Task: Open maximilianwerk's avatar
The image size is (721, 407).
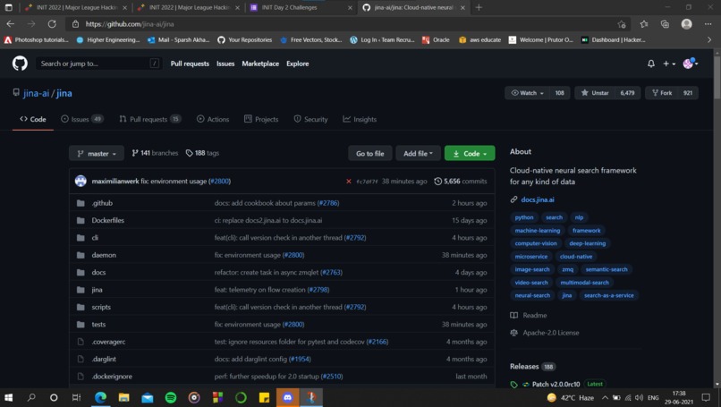Action: click(x=81, y=181)
